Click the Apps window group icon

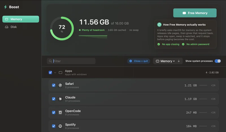click(60, 73)
